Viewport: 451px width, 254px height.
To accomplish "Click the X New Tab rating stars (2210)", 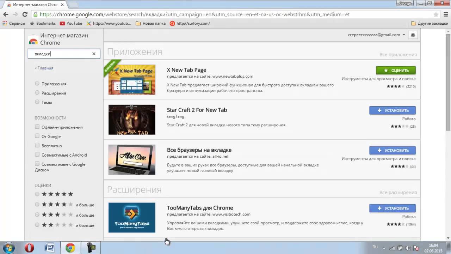I will [x=396, y=86].
